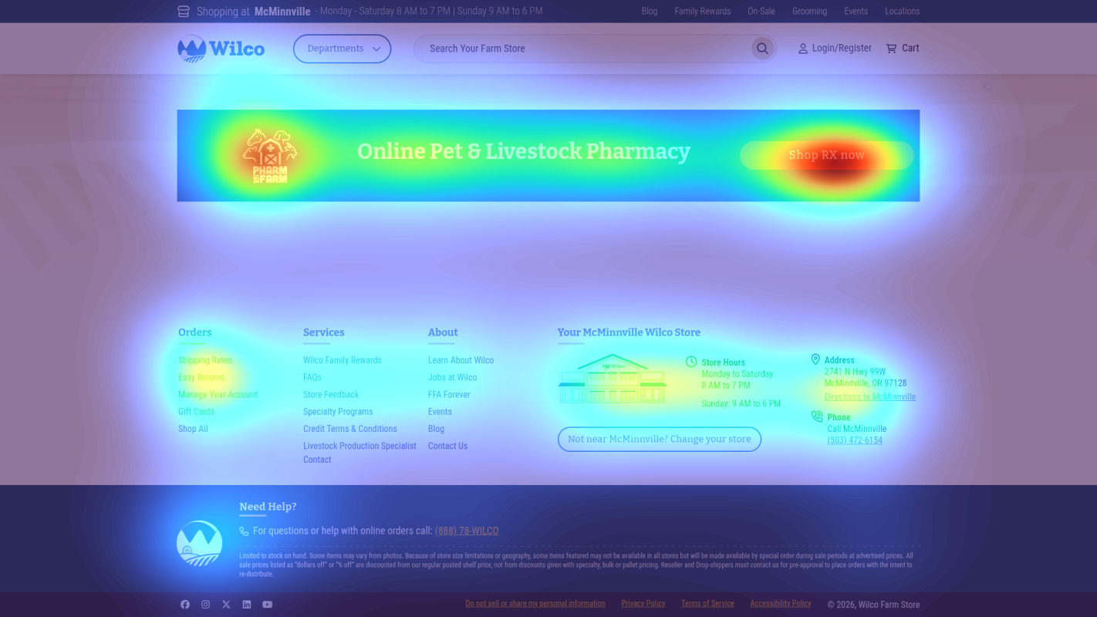
Task: Open the Departments dropdown
Action: tap(342, 48)
